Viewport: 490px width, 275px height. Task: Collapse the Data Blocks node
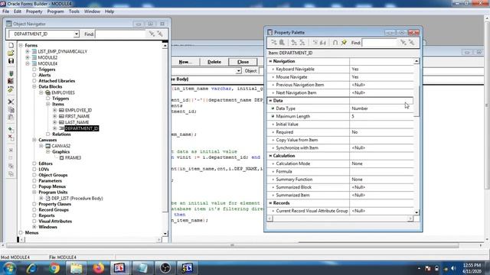click(34, 86)
